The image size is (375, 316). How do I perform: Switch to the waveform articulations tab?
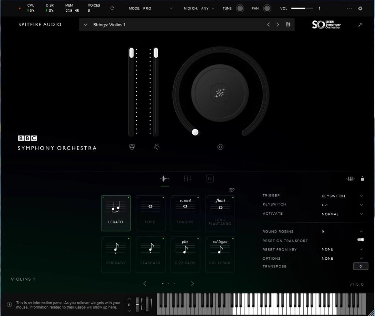coord(165,178)
